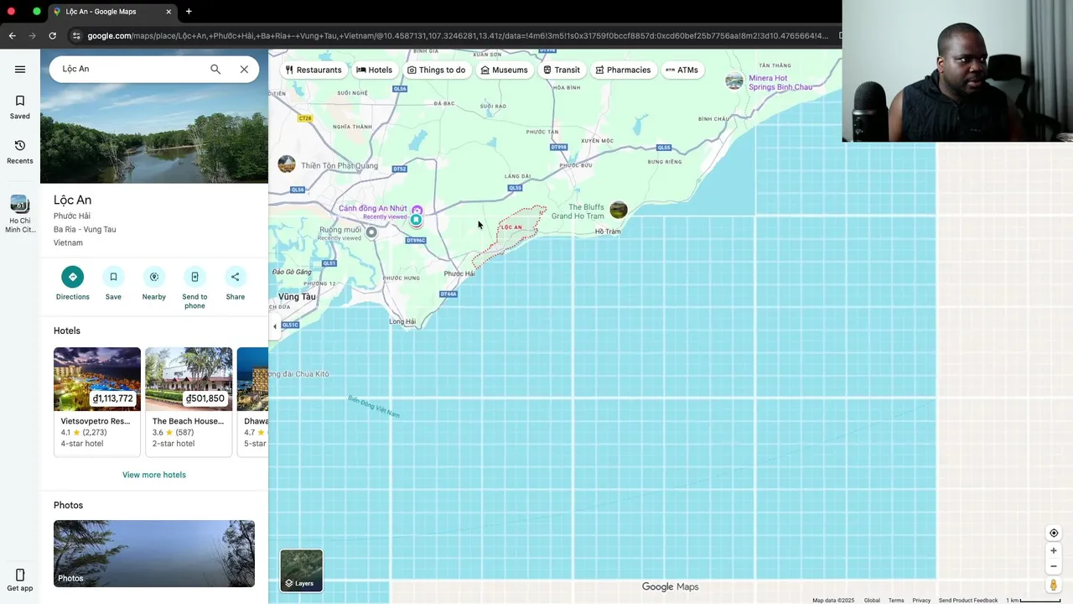This screenshot has height=604, width=1073.
Task: Reload the page in browser
Action: click(x=52, y=35)
